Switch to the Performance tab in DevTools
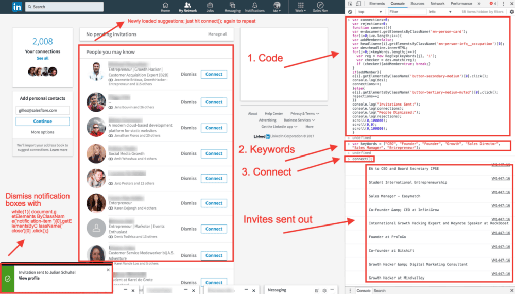This screenshot has height=294, width=515. (x=461, y=4)
